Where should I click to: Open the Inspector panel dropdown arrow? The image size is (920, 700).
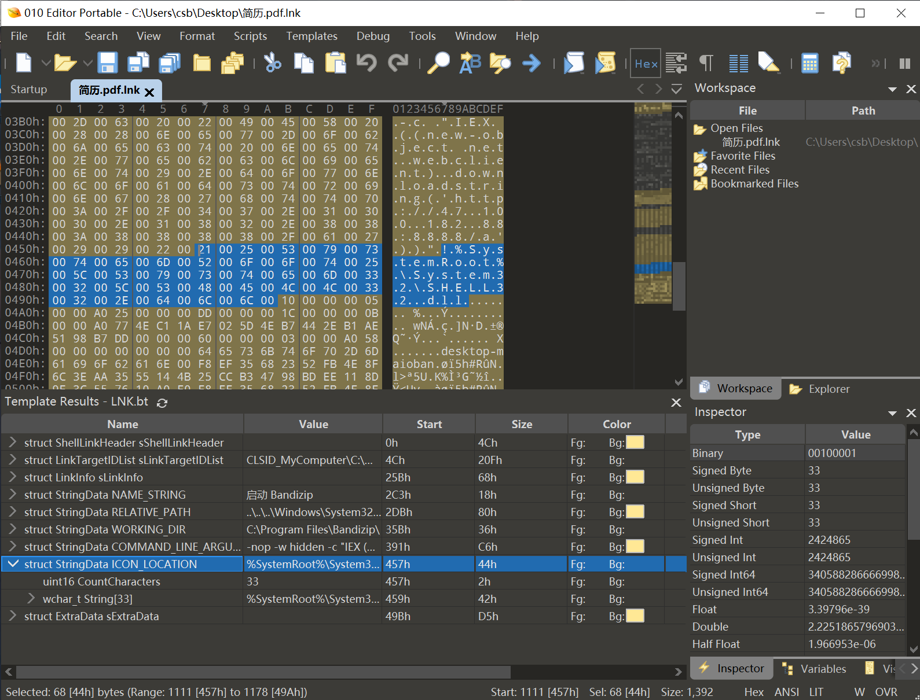(x=892, y=413)
